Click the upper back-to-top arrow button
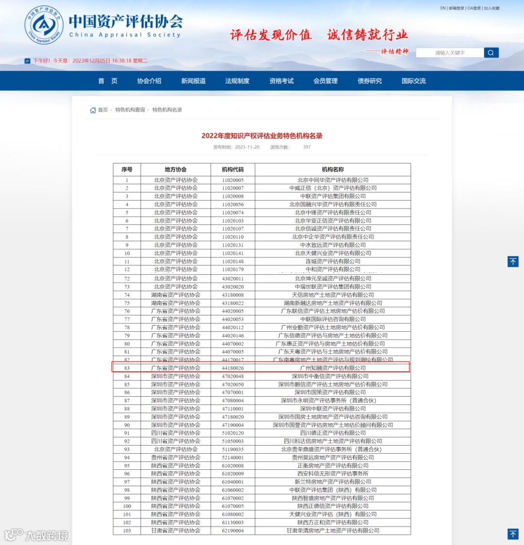The height and width of the screenshot is (545, 524). pyautogui.click(x=513, y=261)
